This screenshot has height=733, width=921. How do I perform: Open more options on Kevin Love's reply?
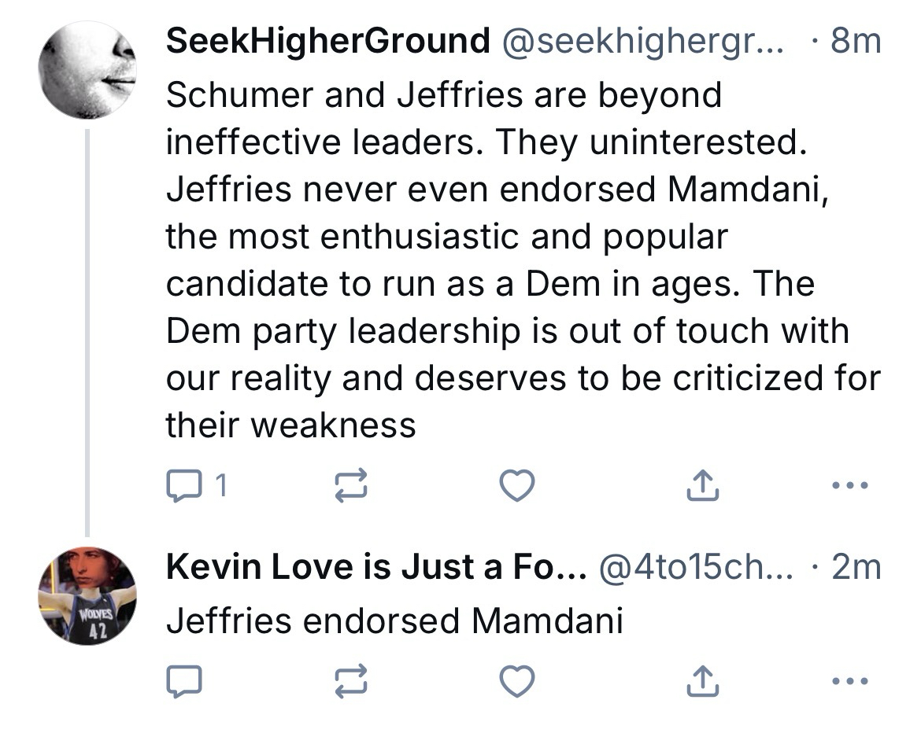tap(850, 680)
